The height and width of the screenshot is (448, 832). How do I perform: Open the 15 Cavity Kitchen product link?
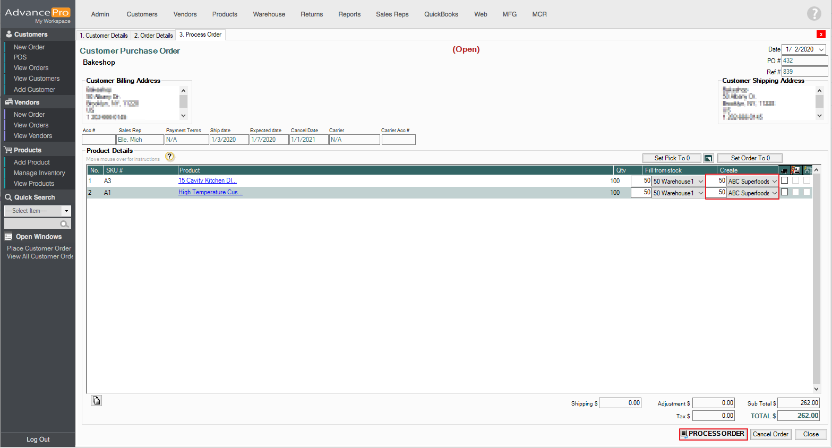click(x=207, y=180)
